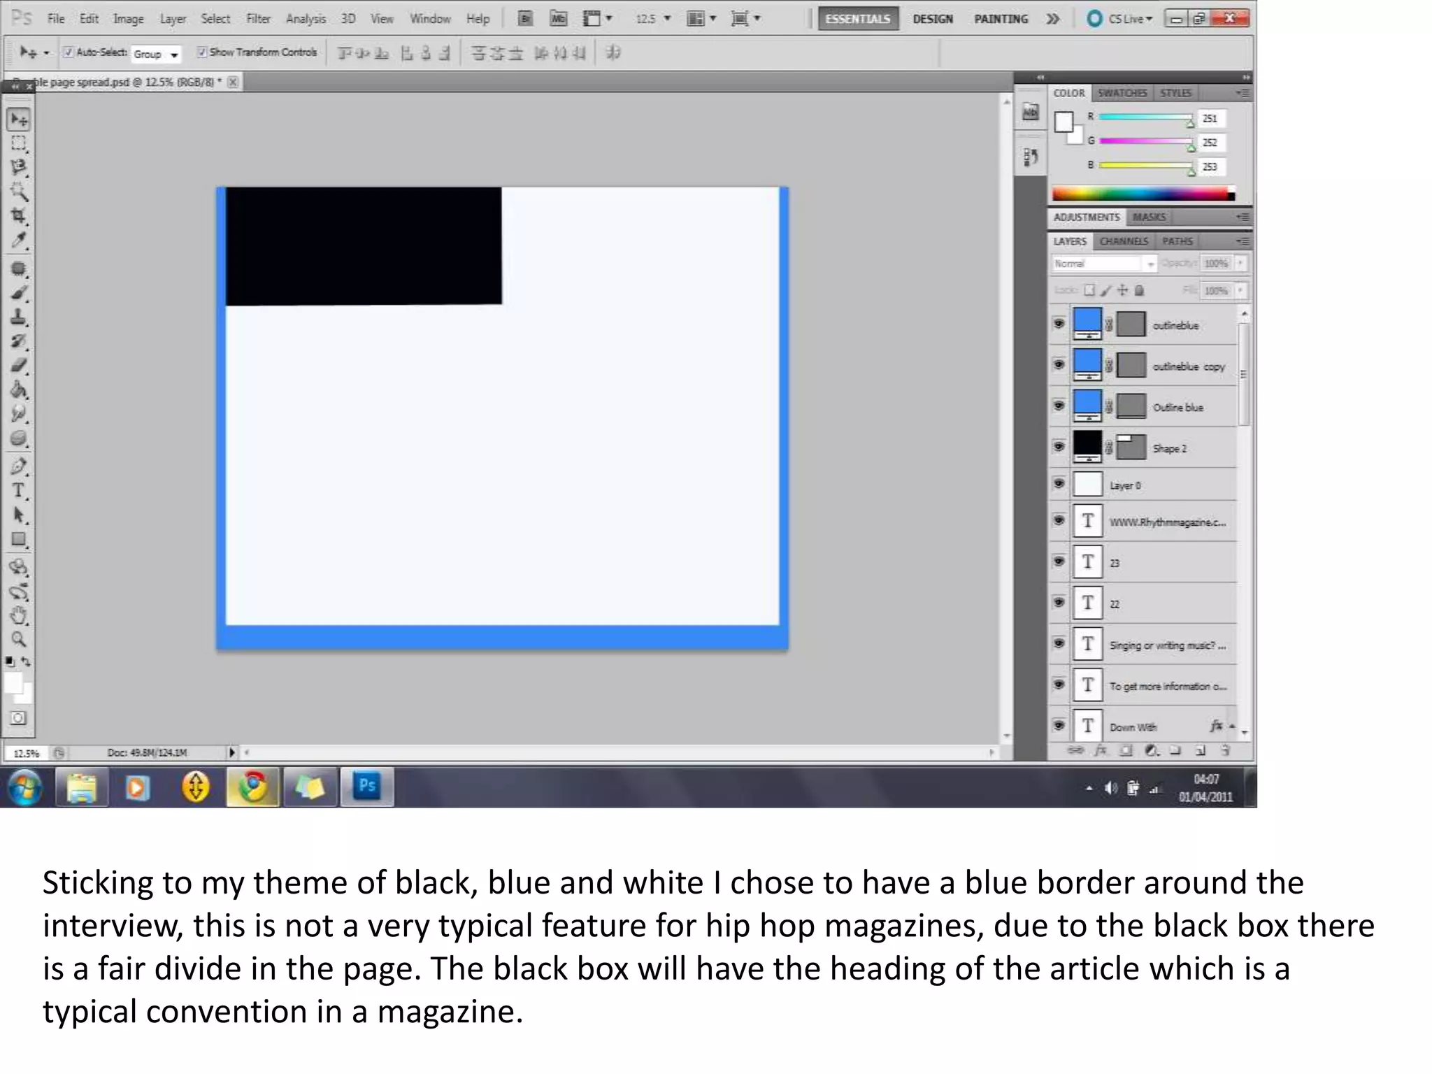Image resolution: width=1432 pixels, height=1074 pixels.
Task: Hide the Shape 2 layer
Action: (1059, 446)
